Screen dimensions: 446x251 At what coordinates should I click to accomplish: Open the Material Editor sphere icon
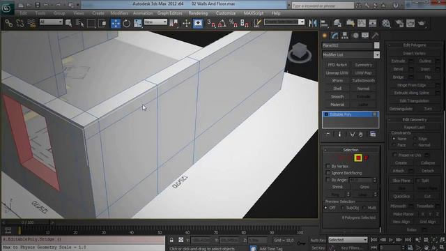coord(385,23)
